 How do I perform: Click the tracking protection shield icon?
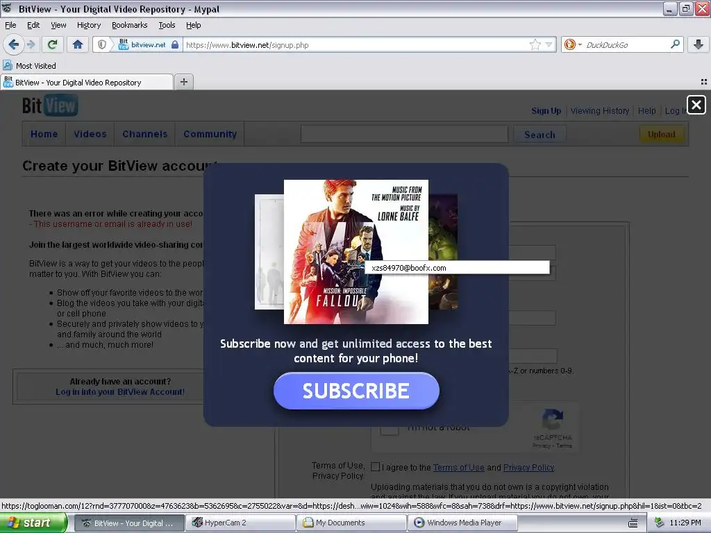click(x=102, y=44)
